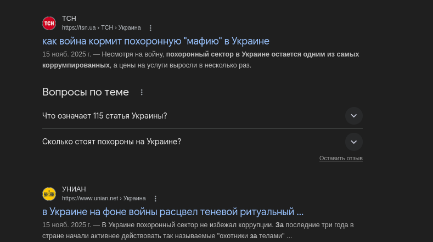433x242 pixels.
Task: Open question "Сколько стоят похороны на Украине?"
Action: (111, 142)
